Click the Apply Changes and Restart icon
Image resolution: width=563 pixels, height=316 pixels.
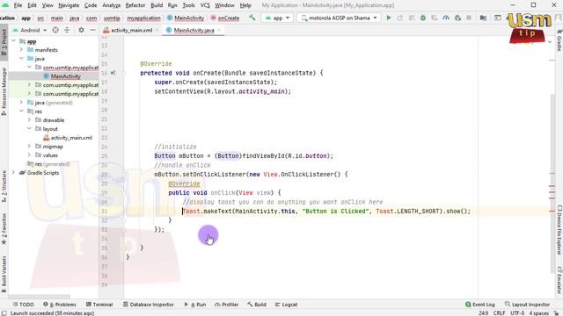click(400, 18)
